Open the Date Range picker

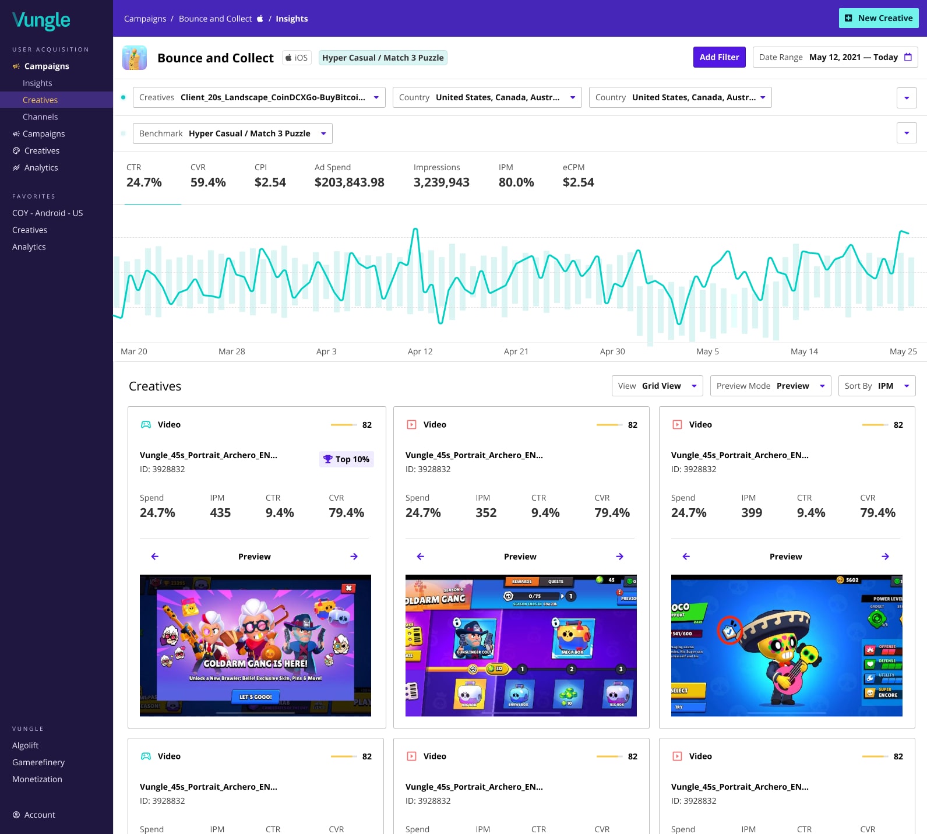pyautogui.click(x=836, y=57)
